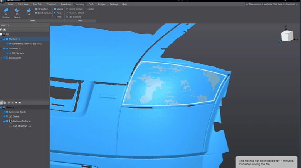Activate the Loft tool
Viewport: 301px width, 168px height.
pos(29,13)
